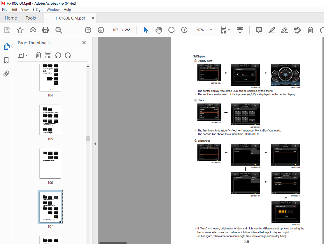Click the thumbnails panel scrollbar handle

tap(88, 138)
